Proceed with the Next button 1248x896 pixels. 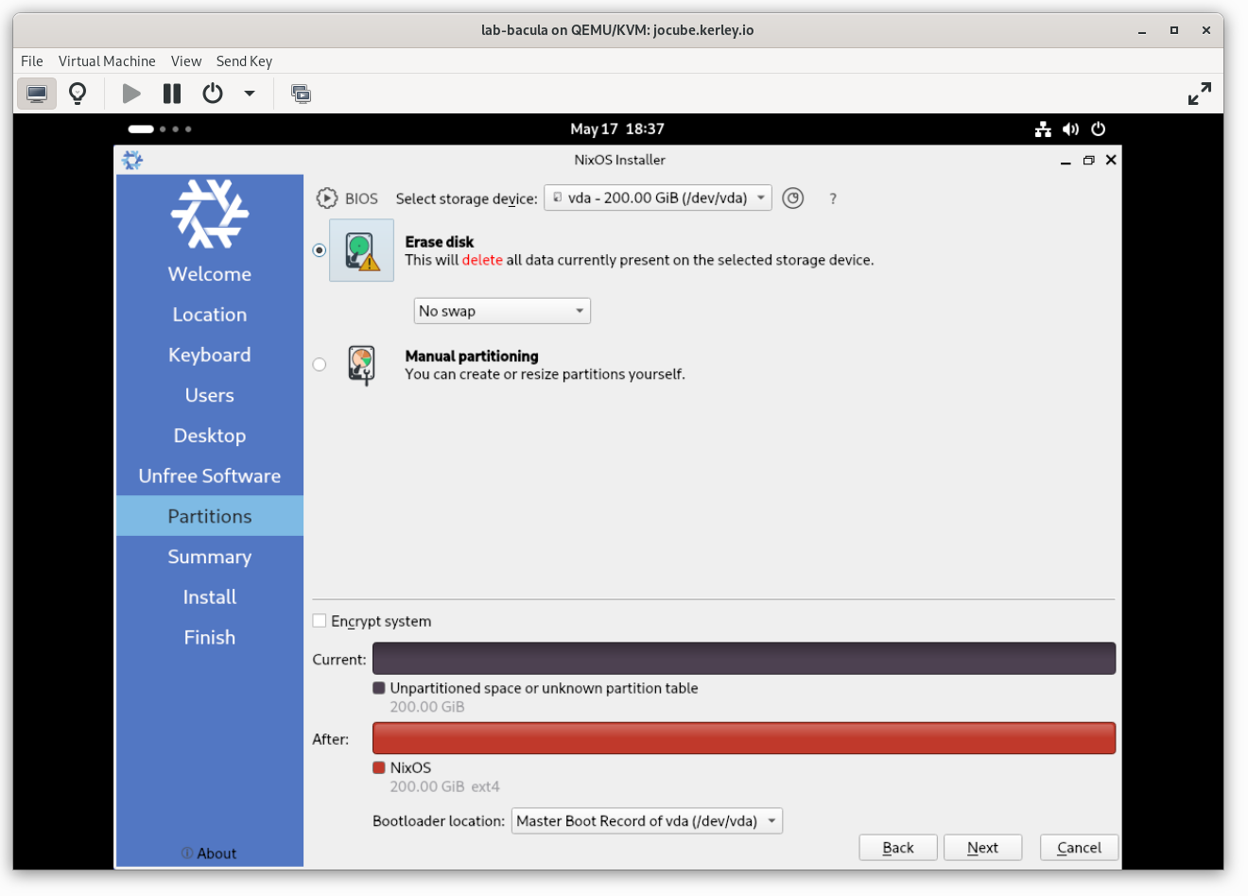point(983,848)
